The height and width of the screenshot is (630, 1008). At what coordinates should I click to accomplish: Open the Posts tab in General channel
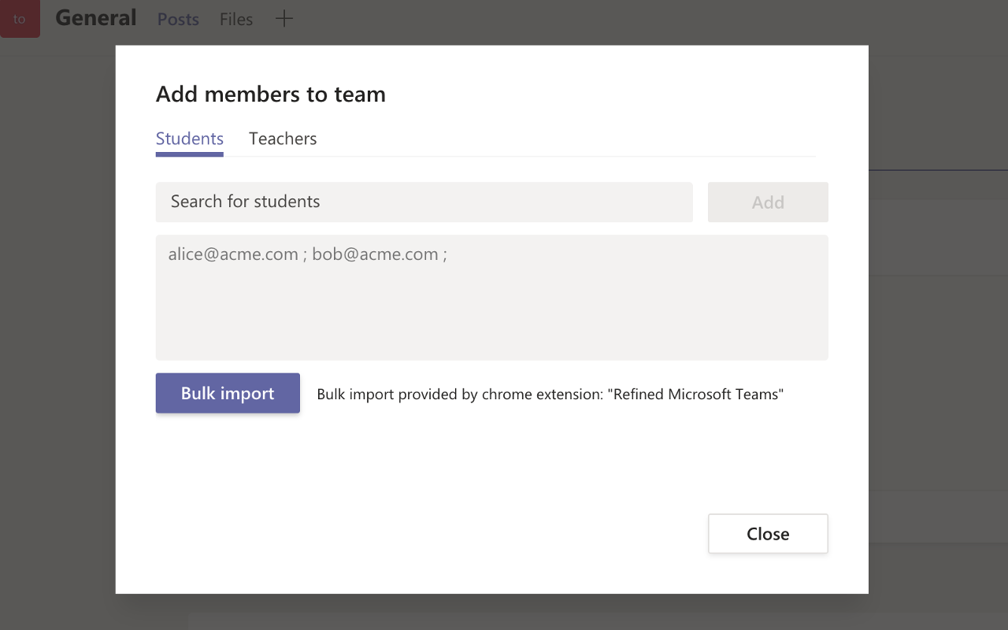pos(178,19)
